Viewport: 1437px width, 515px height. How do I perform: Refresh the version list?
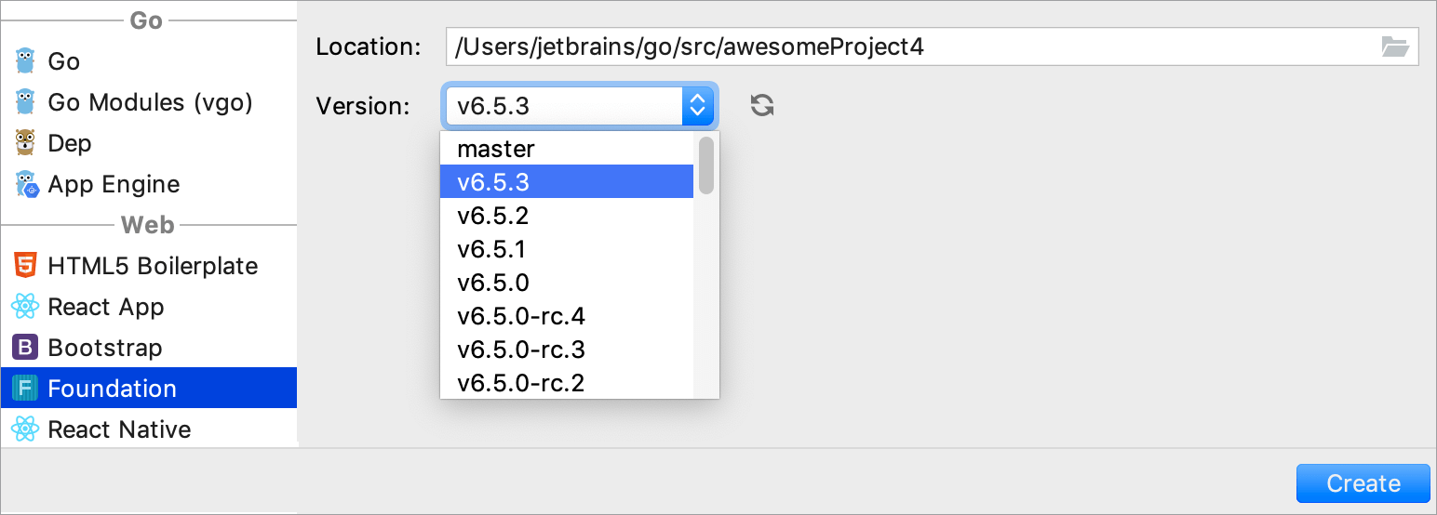pos(762,106)
